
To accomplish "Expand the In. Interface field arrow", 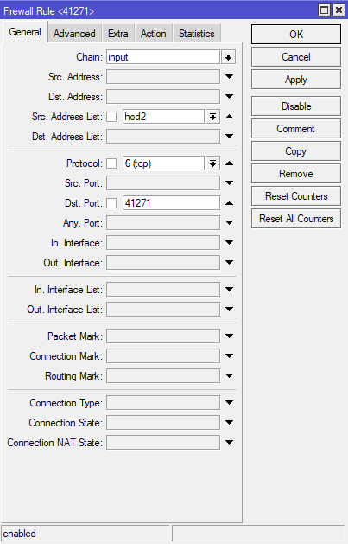I will 229,243.
